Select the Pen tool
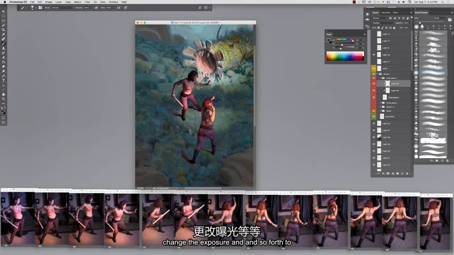The height and width of the screenshot is (255, 454). point(4,76)
